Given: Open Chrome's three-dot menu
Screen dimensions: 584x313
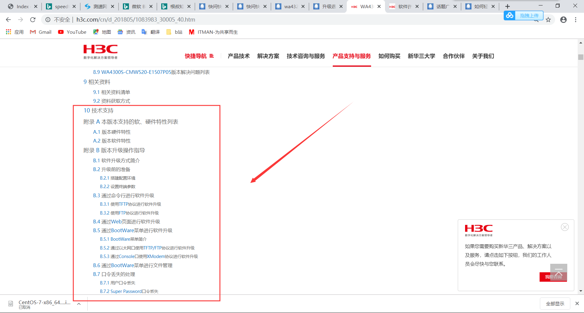Looking at the screenshot, I should tap(575, 20).
